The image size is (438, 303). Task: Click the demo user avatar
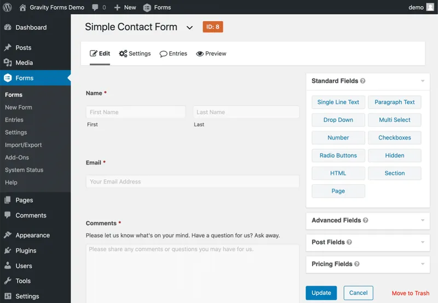click(430, 7)
